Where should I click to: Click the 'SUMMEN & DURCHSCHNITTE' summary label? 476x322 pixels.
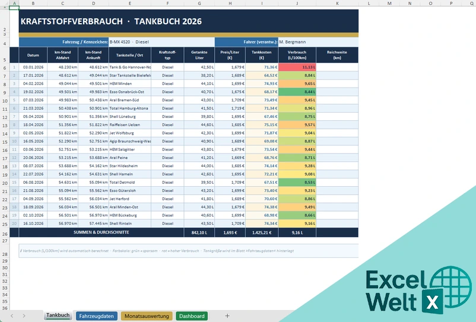(x=101, y=232)
